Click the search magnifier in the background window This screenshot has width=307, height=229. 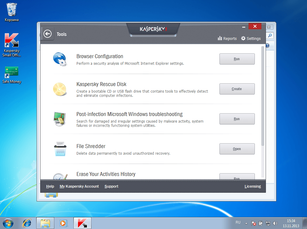(x=270, y=35)
